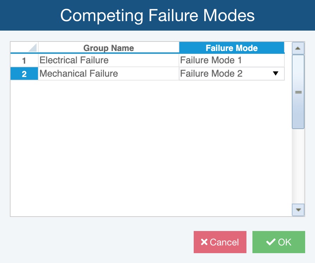Click the scrollbar down arrow
The width and height of the screenshot is (315, 263).
click(298, 210)
